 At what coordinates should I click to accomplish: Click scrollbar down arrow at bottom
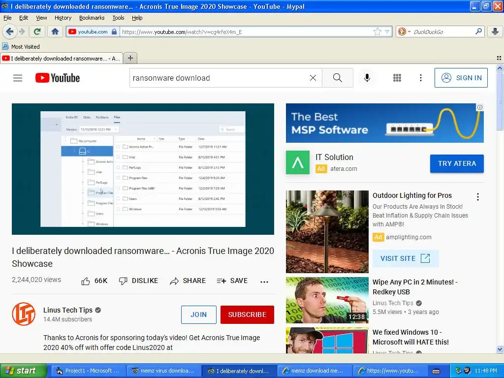(x=500, y=349)
